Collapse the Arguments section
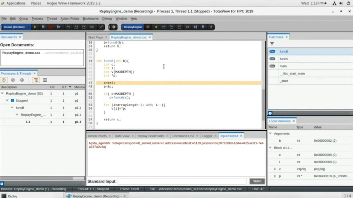Image resolution: width=353 pixels, height=198 pixels. click(x=270, y=134)
